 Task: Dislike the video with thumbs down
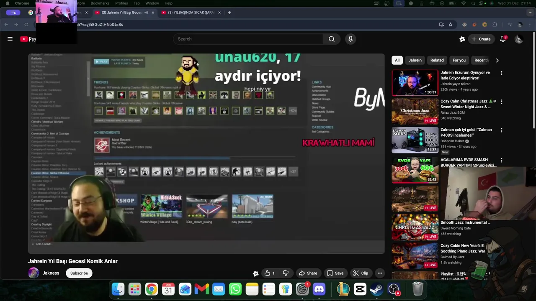286,273
